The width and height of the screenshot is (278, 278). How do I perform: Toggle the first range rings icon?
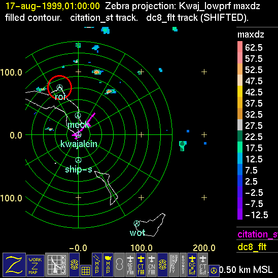[x=74, y=265]
